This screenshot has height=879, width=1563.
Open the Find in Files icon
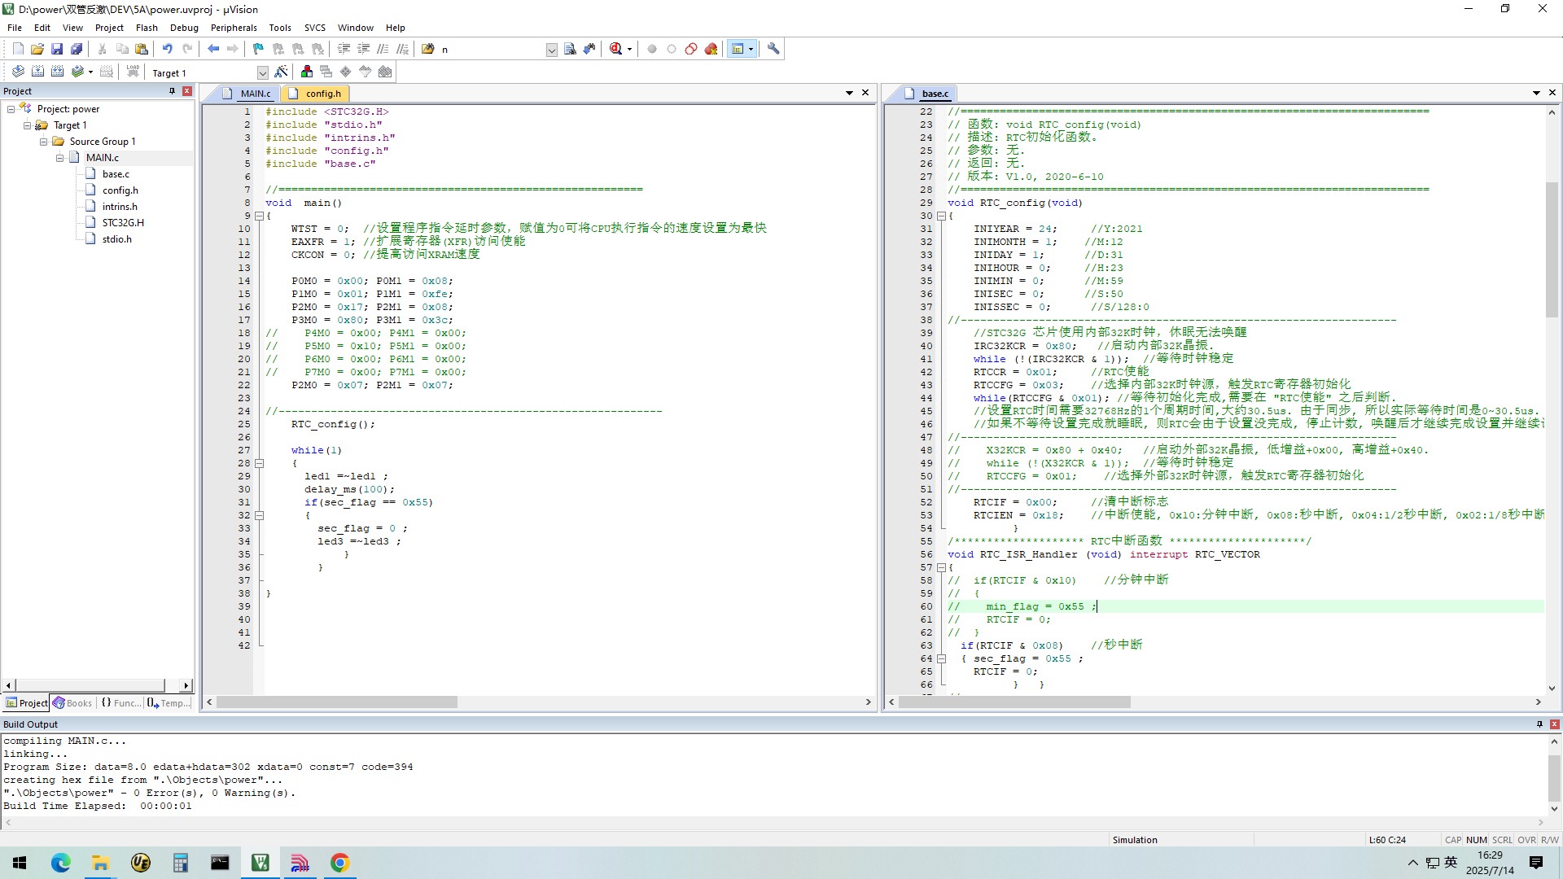pyautogui.click(x=427, y=49)
